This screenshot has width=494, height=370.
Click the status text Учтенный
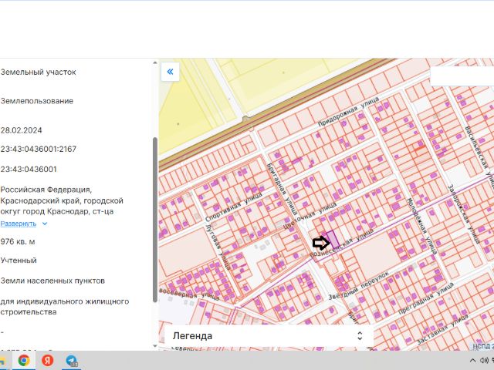[19, 261]
